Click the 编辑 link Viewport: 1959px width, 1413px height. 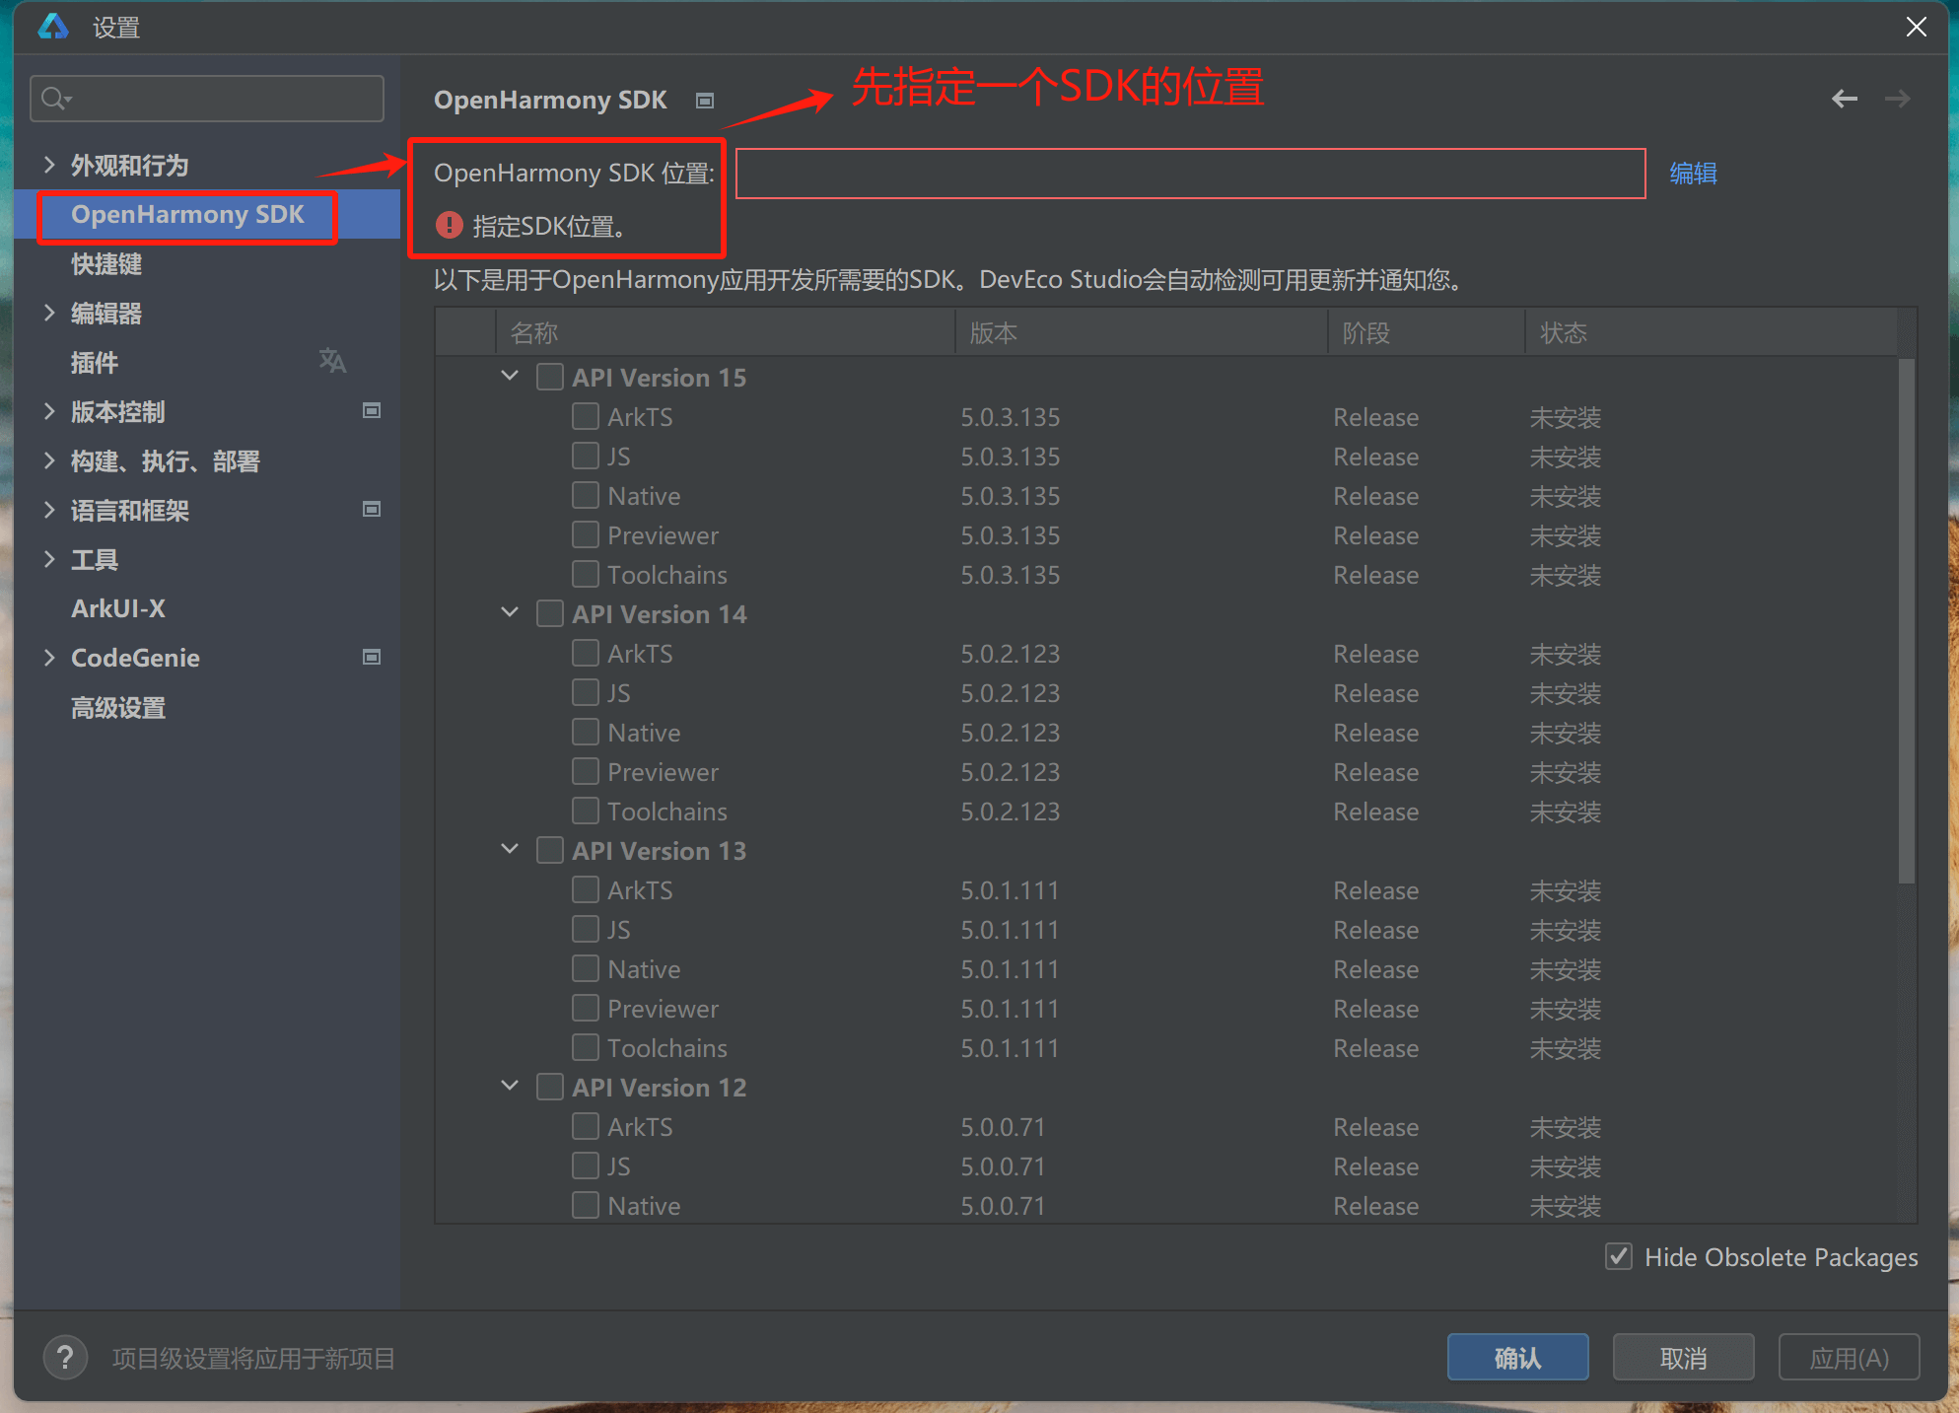tap(1693, 174)
